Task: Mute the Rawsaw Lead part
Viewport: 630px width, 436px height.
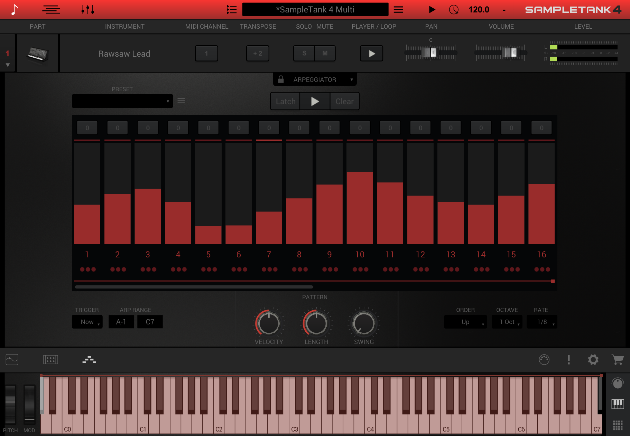Action: point(325,53)
